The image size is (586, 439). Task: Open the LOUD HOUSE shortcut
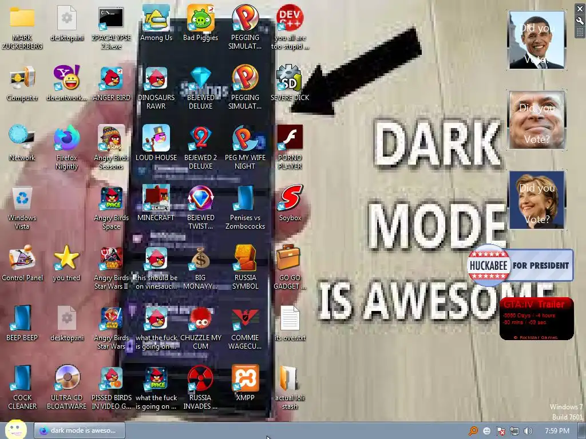coord(156,143)
